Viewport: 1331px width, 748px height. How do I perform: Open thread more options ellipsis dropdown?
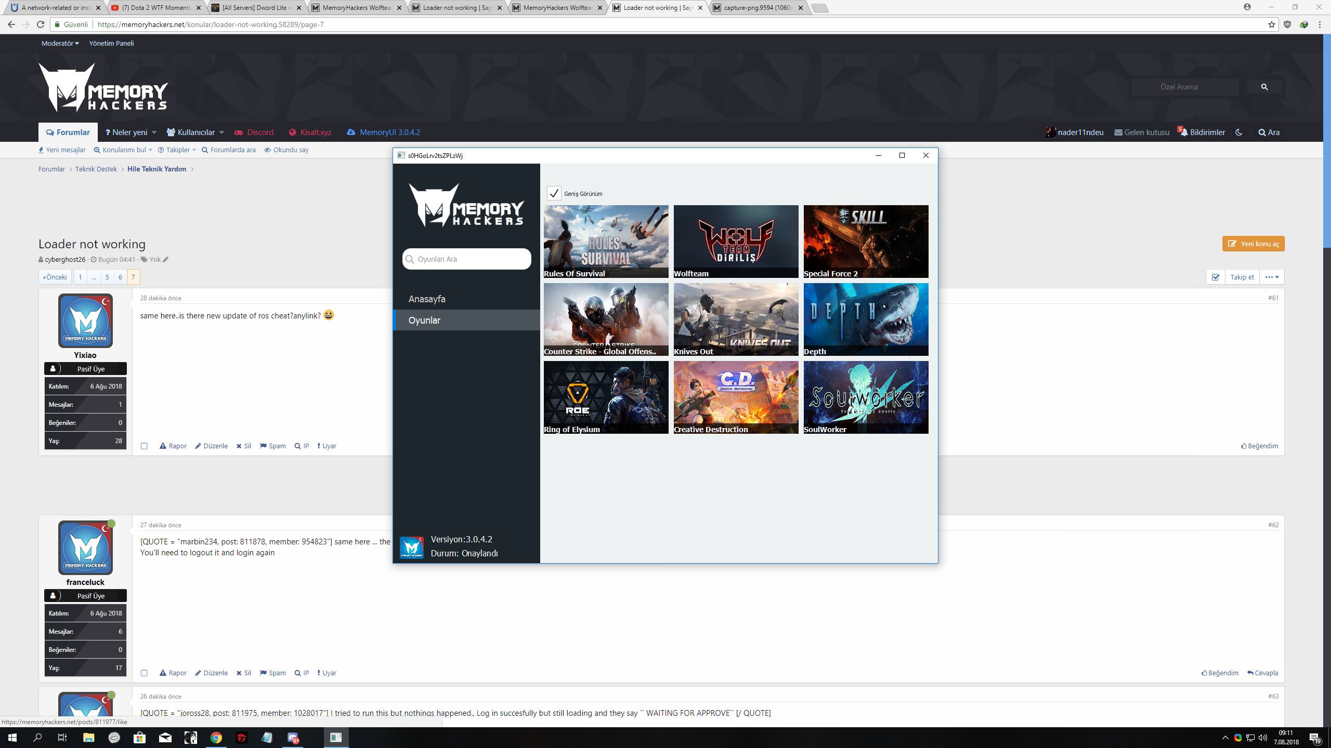pos(1272,277)
